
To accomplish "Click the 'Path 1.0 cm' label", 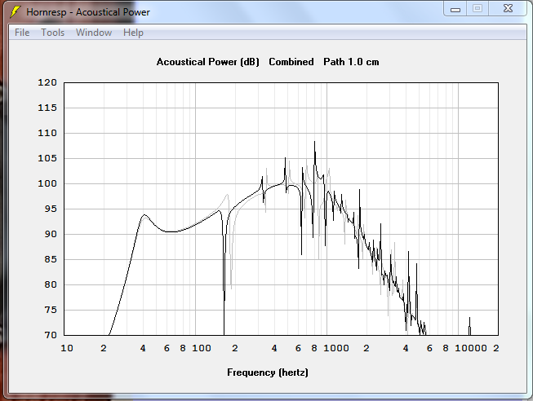I will click(351, 62).
